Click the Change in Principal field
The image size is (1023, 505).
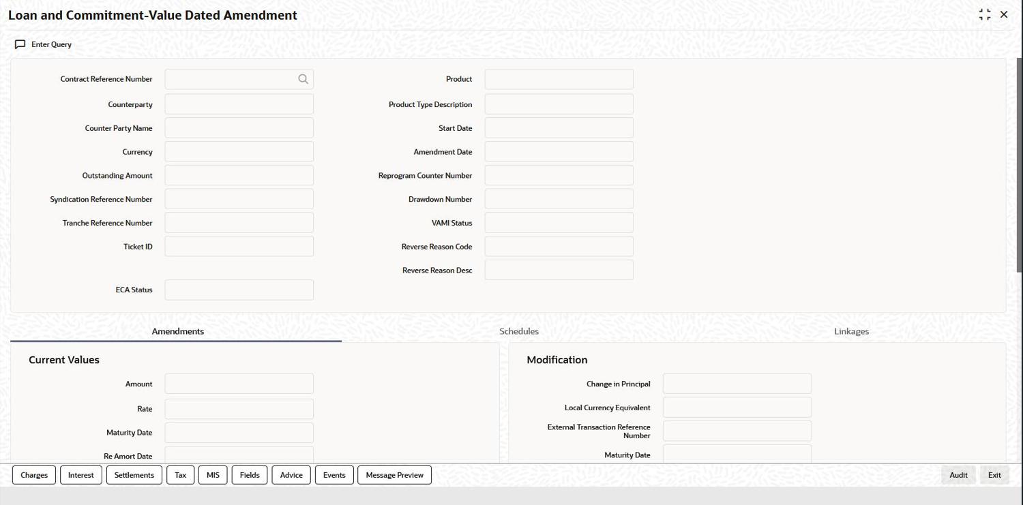(737, 384)
